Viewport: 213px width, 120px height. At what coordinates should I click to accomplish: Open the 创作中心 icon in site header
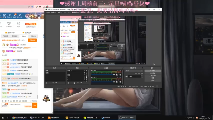pyautogui.click(x=19, y=16)
